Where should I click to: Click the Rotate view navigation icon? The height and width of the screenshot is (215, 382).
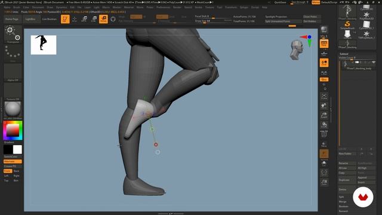(324, 125)
